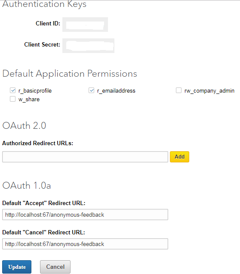This screenshot has height=274, width=240.
Task: Click the OAuth 2.0 section heading
Action: pyautogui.click(x=24, y=126)
